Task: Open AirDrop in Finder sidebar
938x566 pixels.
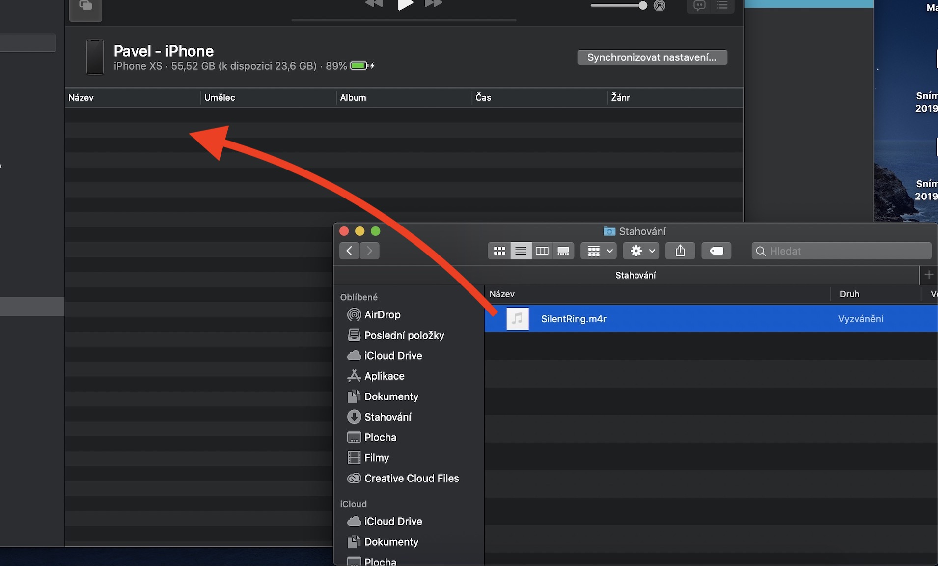Action: (374, 314)
